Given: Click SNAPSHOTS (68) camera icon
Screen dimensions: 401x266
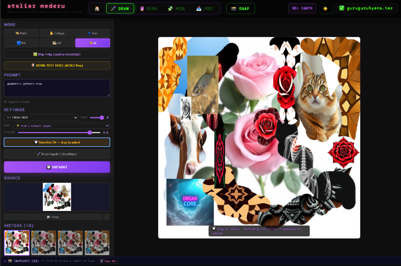Looking at the screenshot, I should tap(10, 261).
